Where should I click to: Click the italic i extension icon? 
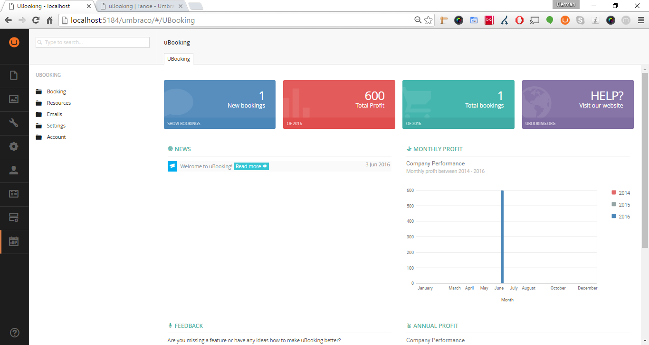595,20
